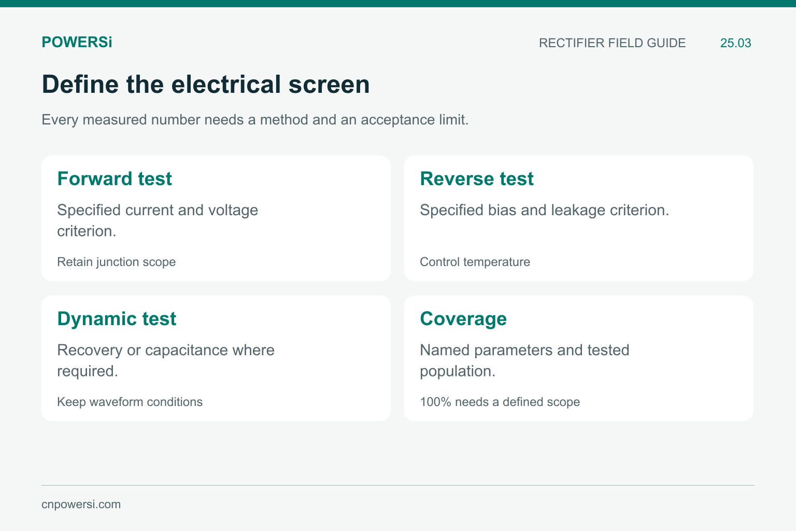Click the 'Forward test' card title
This screenshot has width=796, height=531.
[115, 179]
